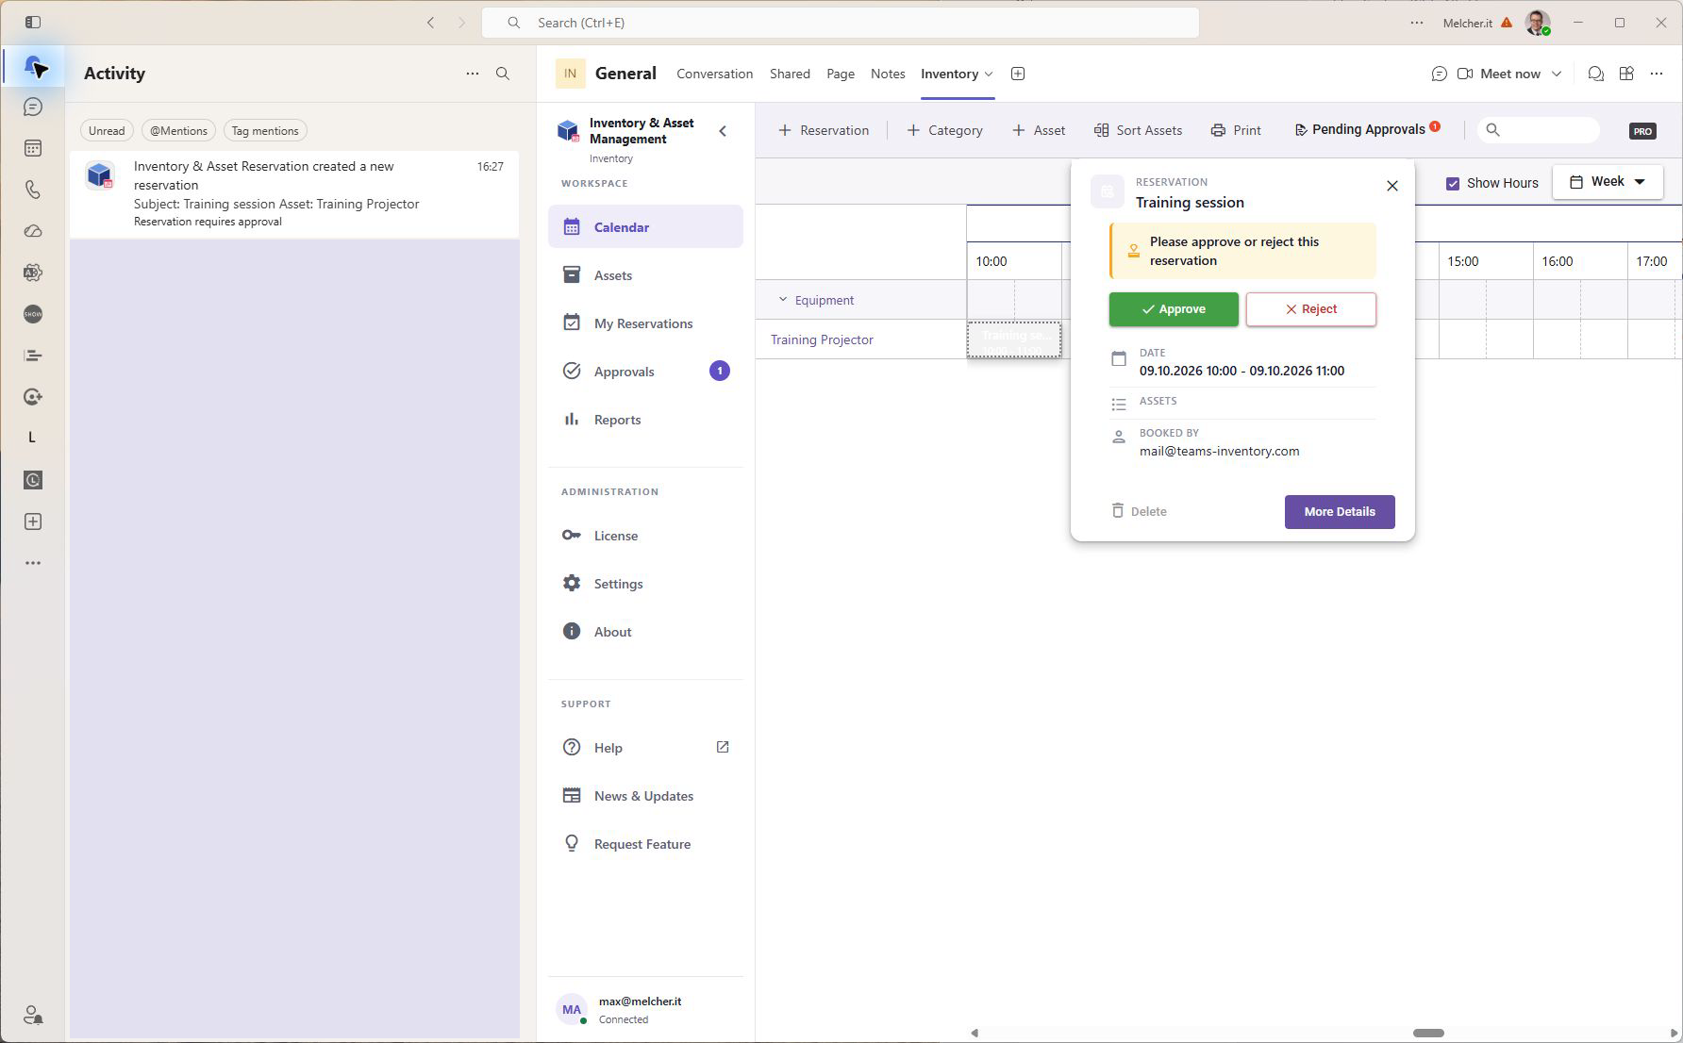Open the Chat icon in Teams rail
This screenshot has width=1683, height=1043.
(x=33, y=107)
